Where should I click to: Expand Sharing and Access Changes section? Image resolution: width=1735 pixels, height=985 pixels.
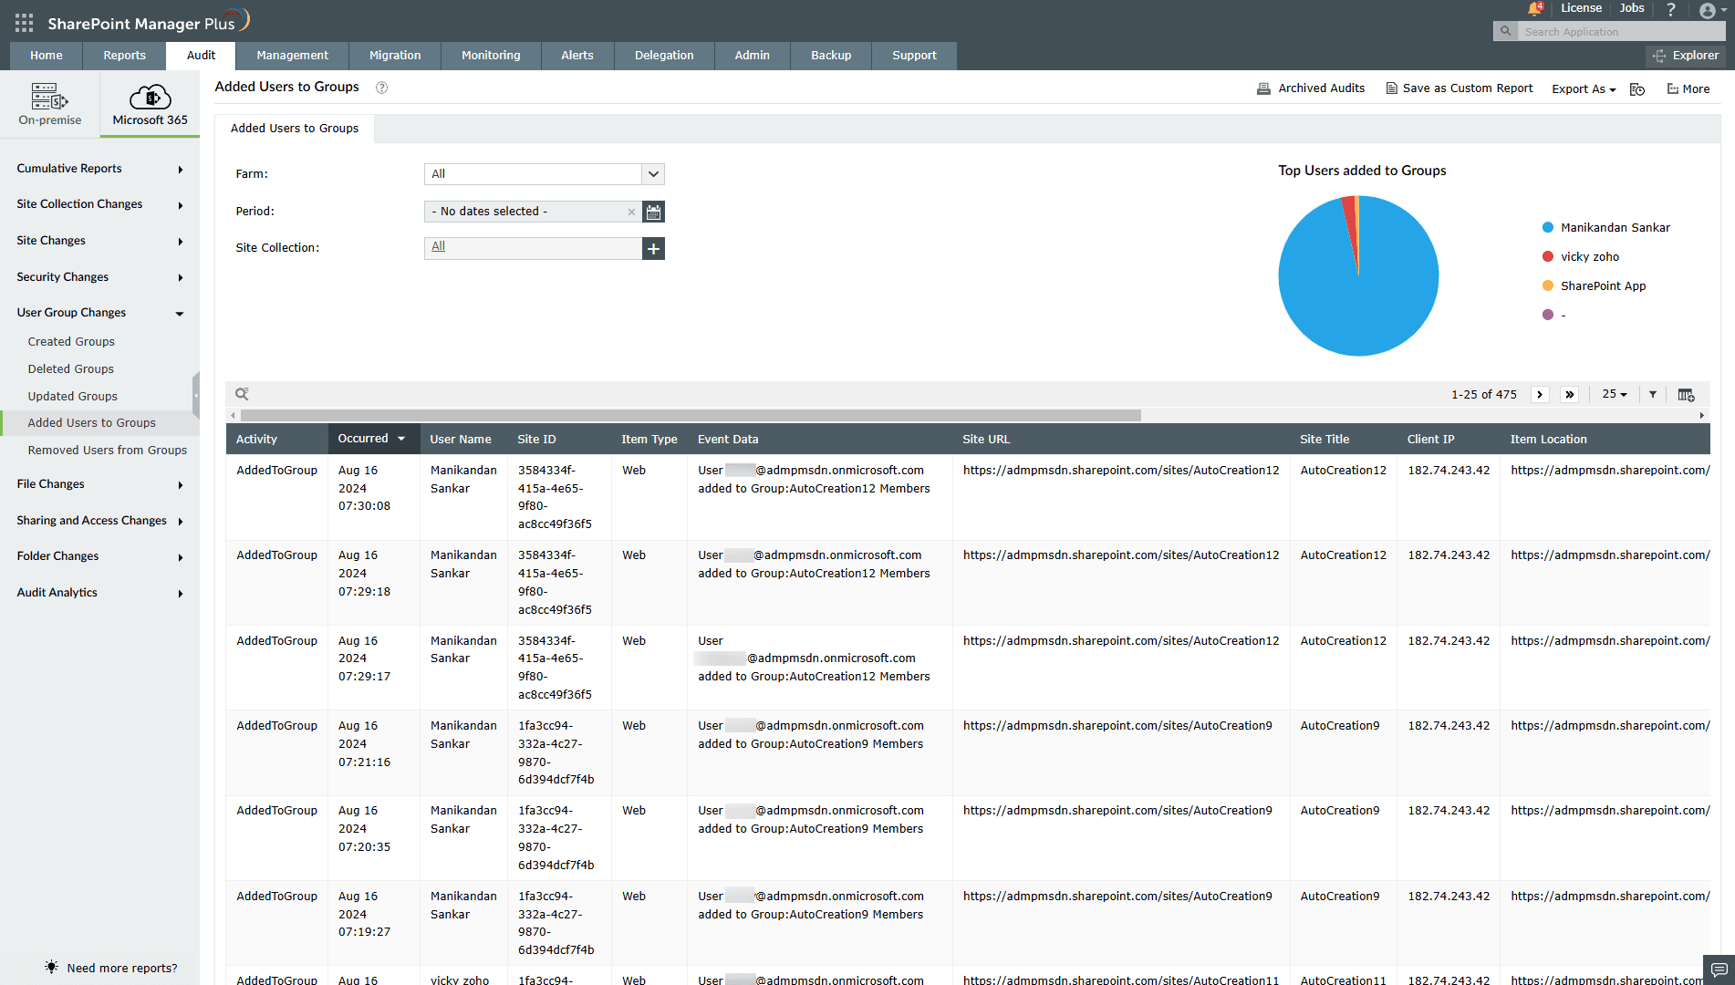click(x=99, y=521)
